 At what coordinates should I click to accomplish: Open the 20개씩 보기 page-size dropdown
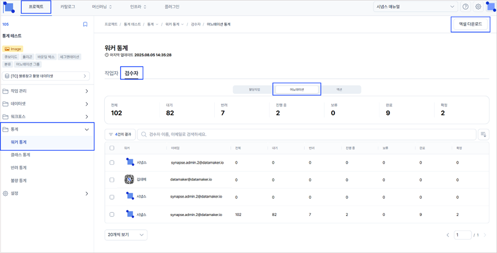[126, 235]
